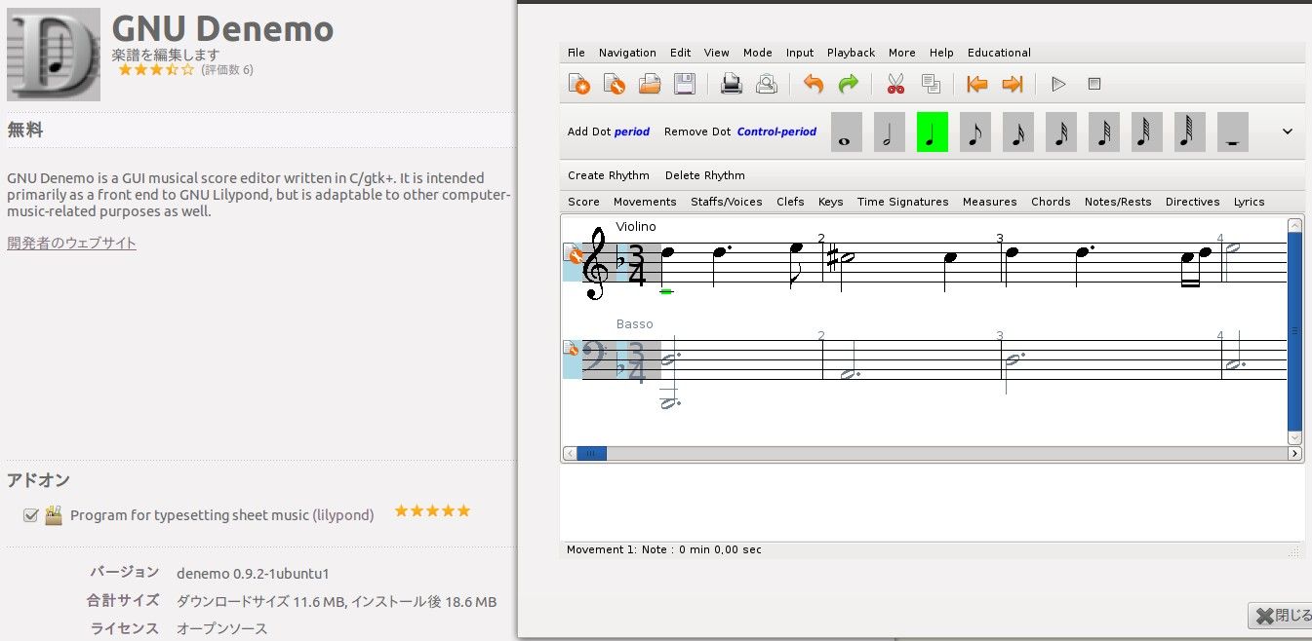
Task: Select the 128th note duration button
Action: click(x=1146, y=132)
